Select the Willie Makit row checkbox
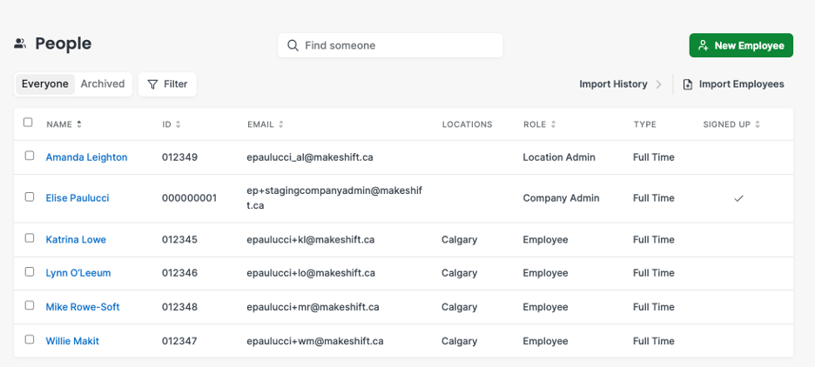 coord(30,339)
